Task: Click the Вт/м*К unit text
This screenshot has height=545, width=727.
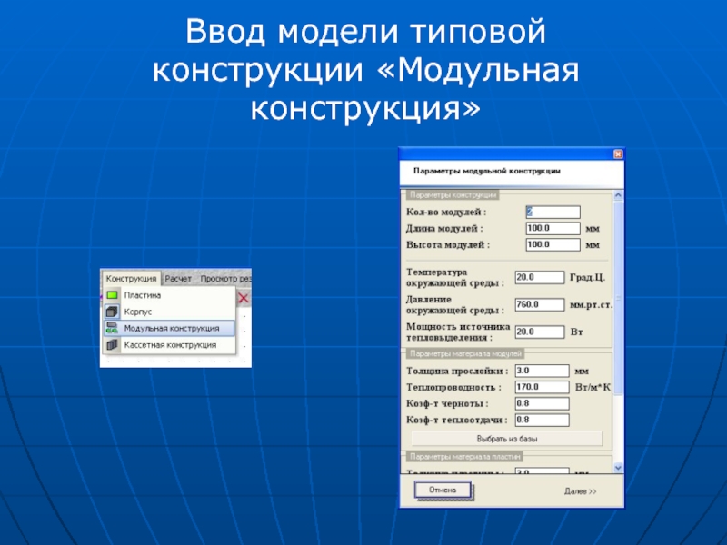Action: (x=593, y=387)
